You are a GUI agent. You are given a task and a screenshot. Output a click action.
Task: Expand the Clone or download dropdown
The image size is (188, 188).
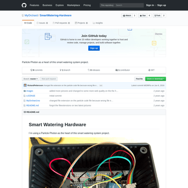[155, 79]
